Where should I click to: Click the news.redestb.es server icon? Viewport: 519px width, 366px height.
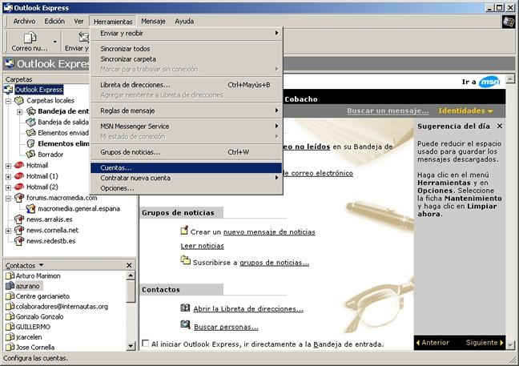click(19, 240)
